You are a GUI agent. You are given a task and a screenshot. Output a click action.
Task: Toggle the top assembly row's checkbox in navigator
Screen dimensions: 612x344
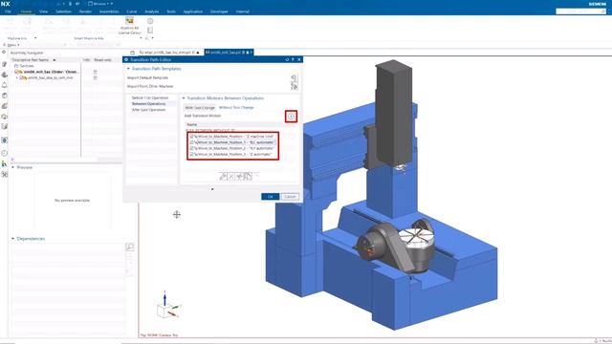tap(16, 73)
